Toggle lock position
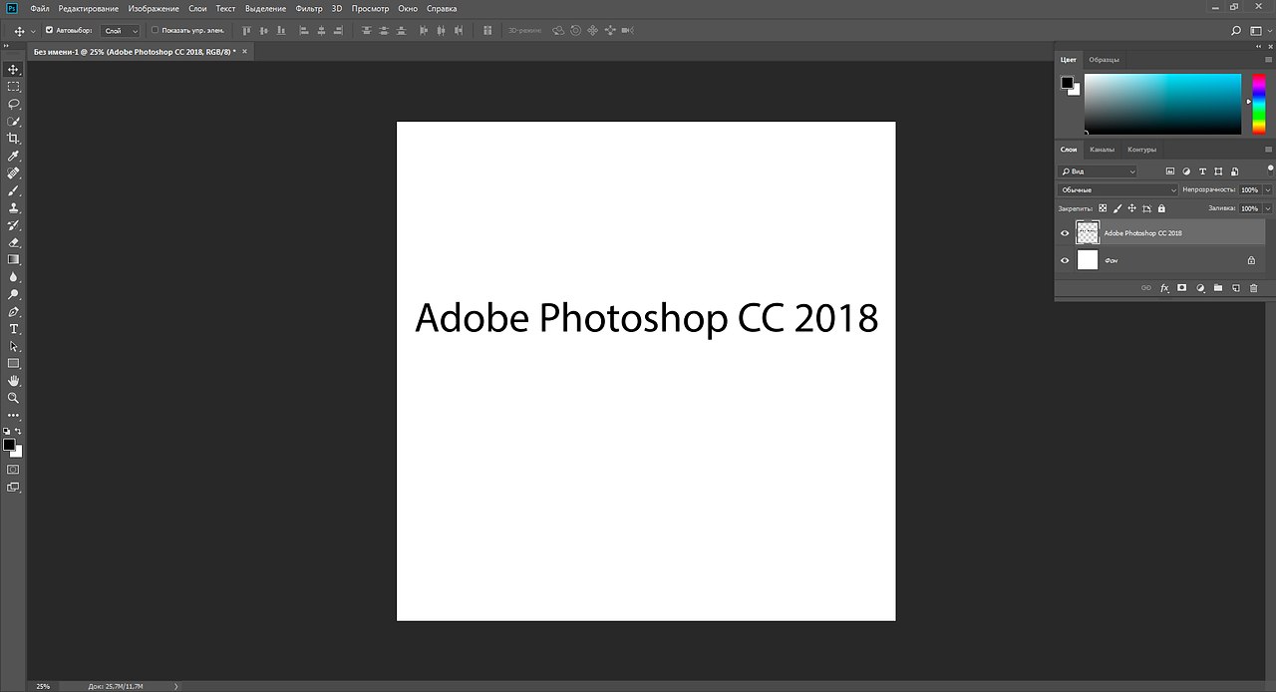Screen dimensions: 1276x692 (1132, 208)
